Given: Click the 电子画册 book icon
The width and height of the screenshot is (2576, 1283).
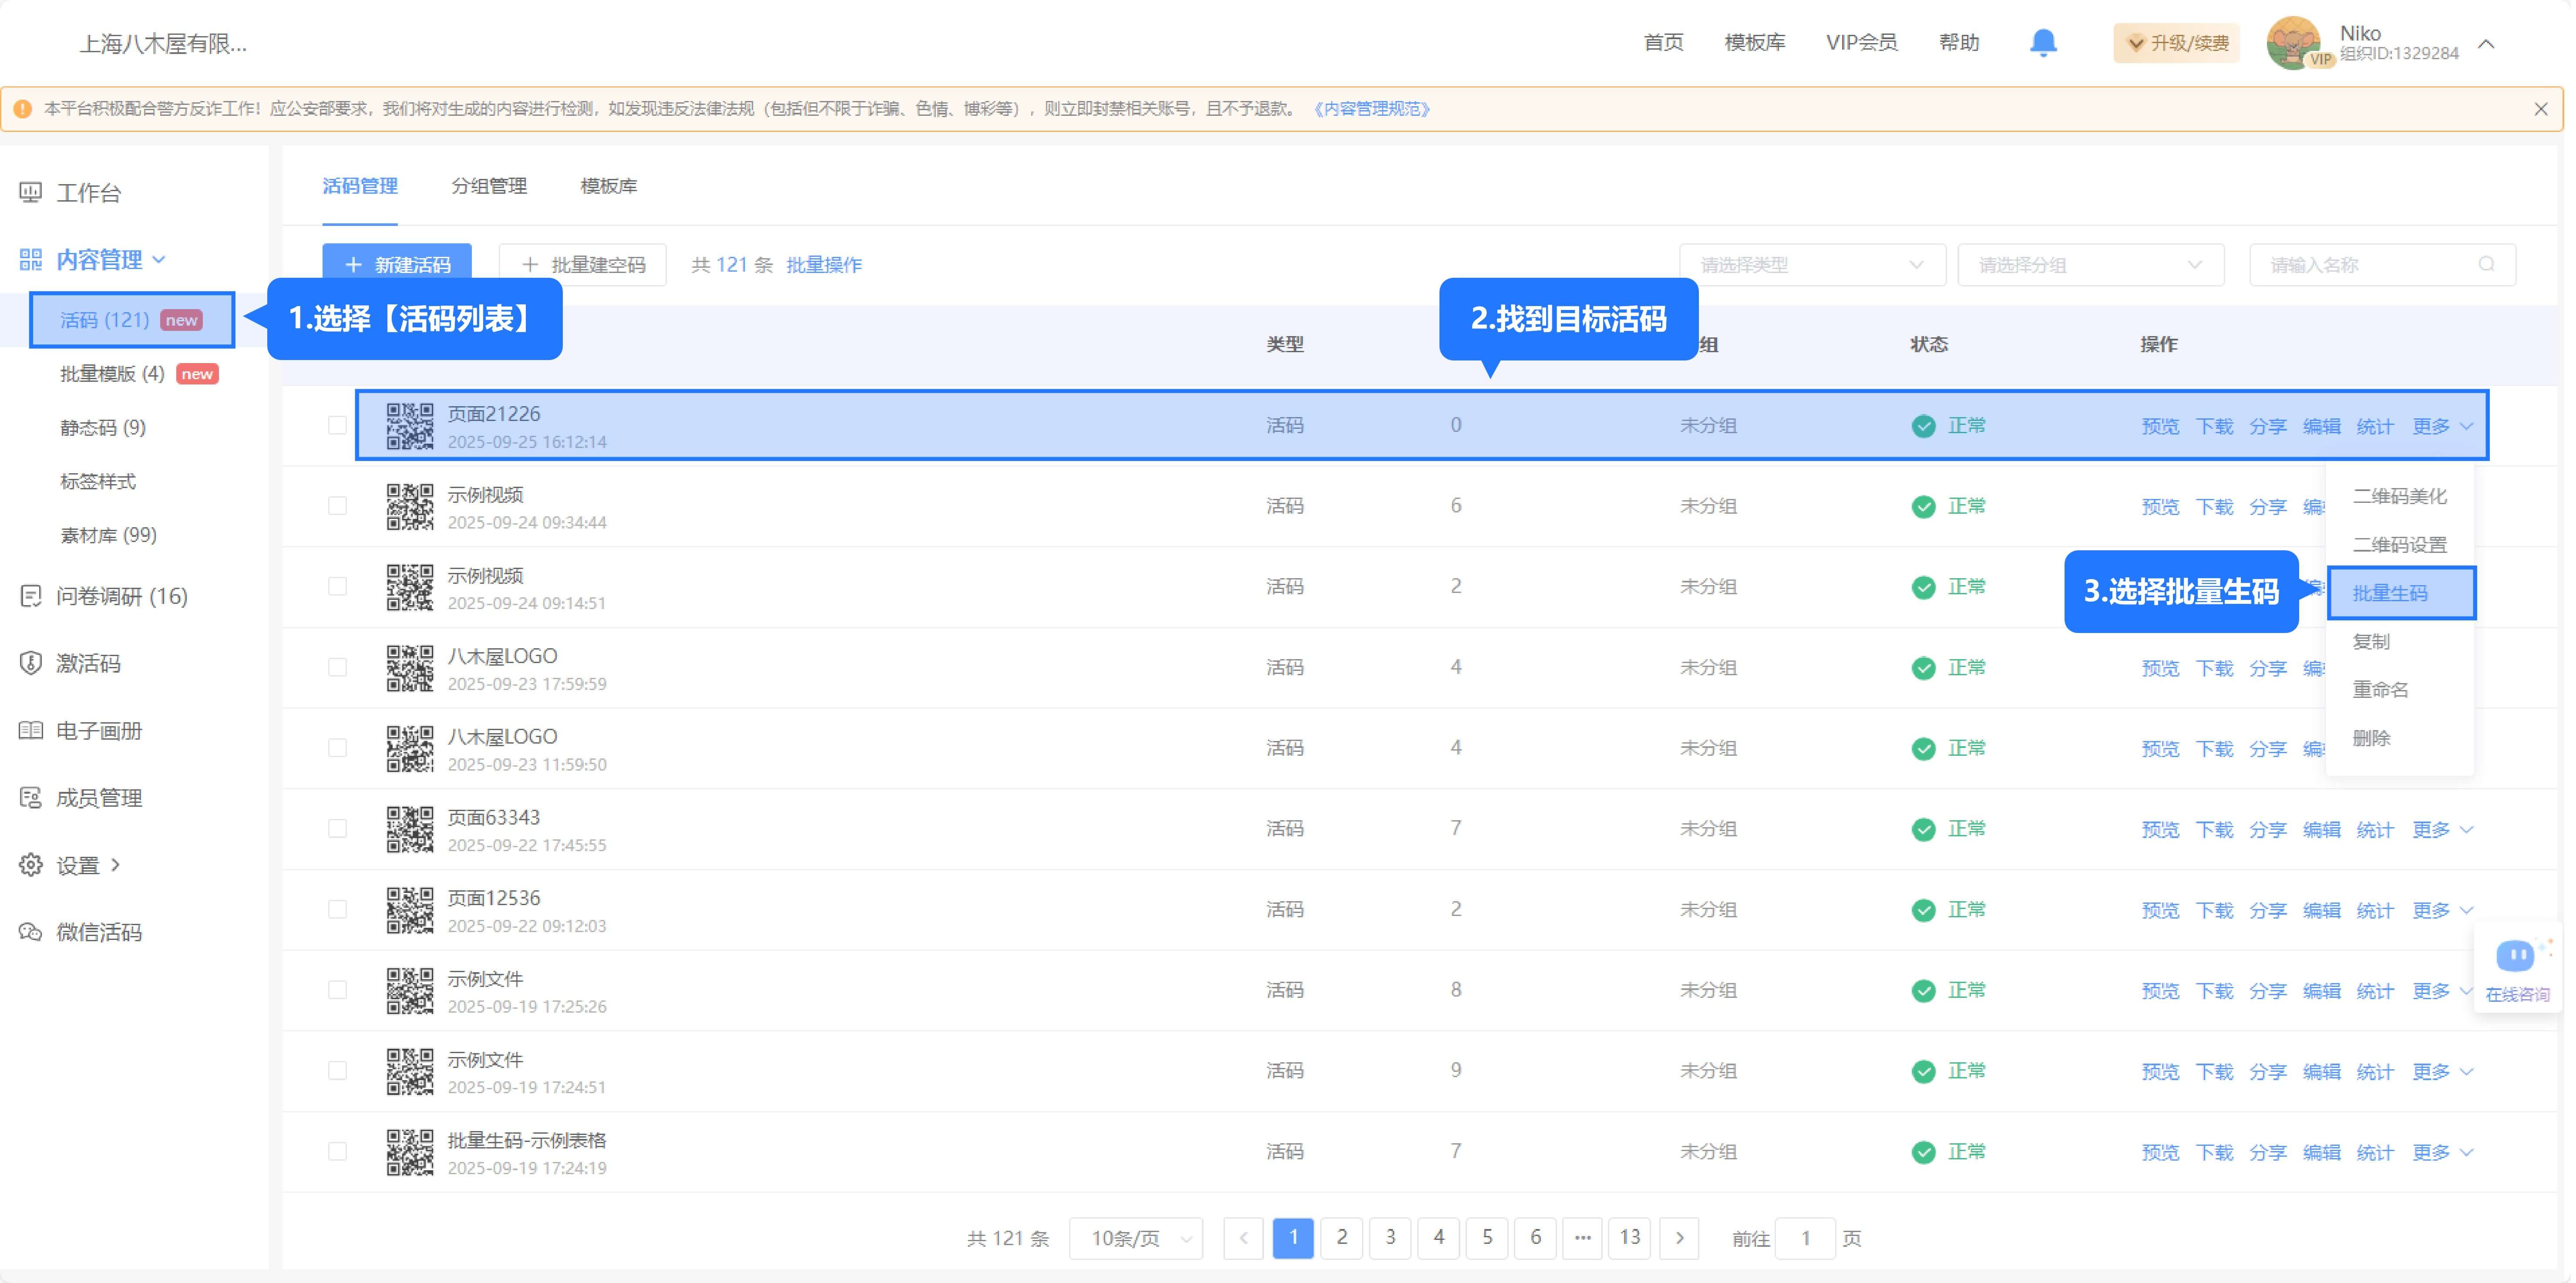Looking at the screenshot, I should (x=31, y=730).
